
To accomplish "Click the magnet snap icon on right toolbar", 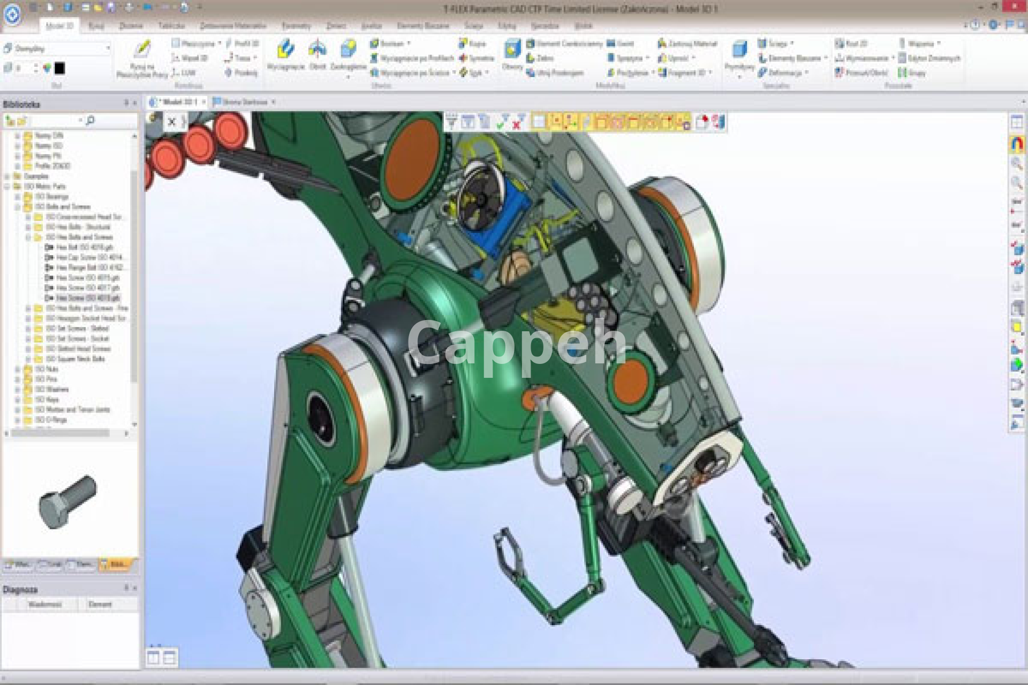I will [x=1017, y=143].
